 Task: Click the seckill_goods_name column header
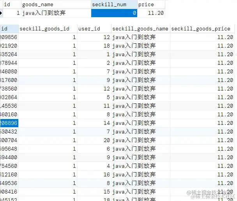(x=141, y=29)
